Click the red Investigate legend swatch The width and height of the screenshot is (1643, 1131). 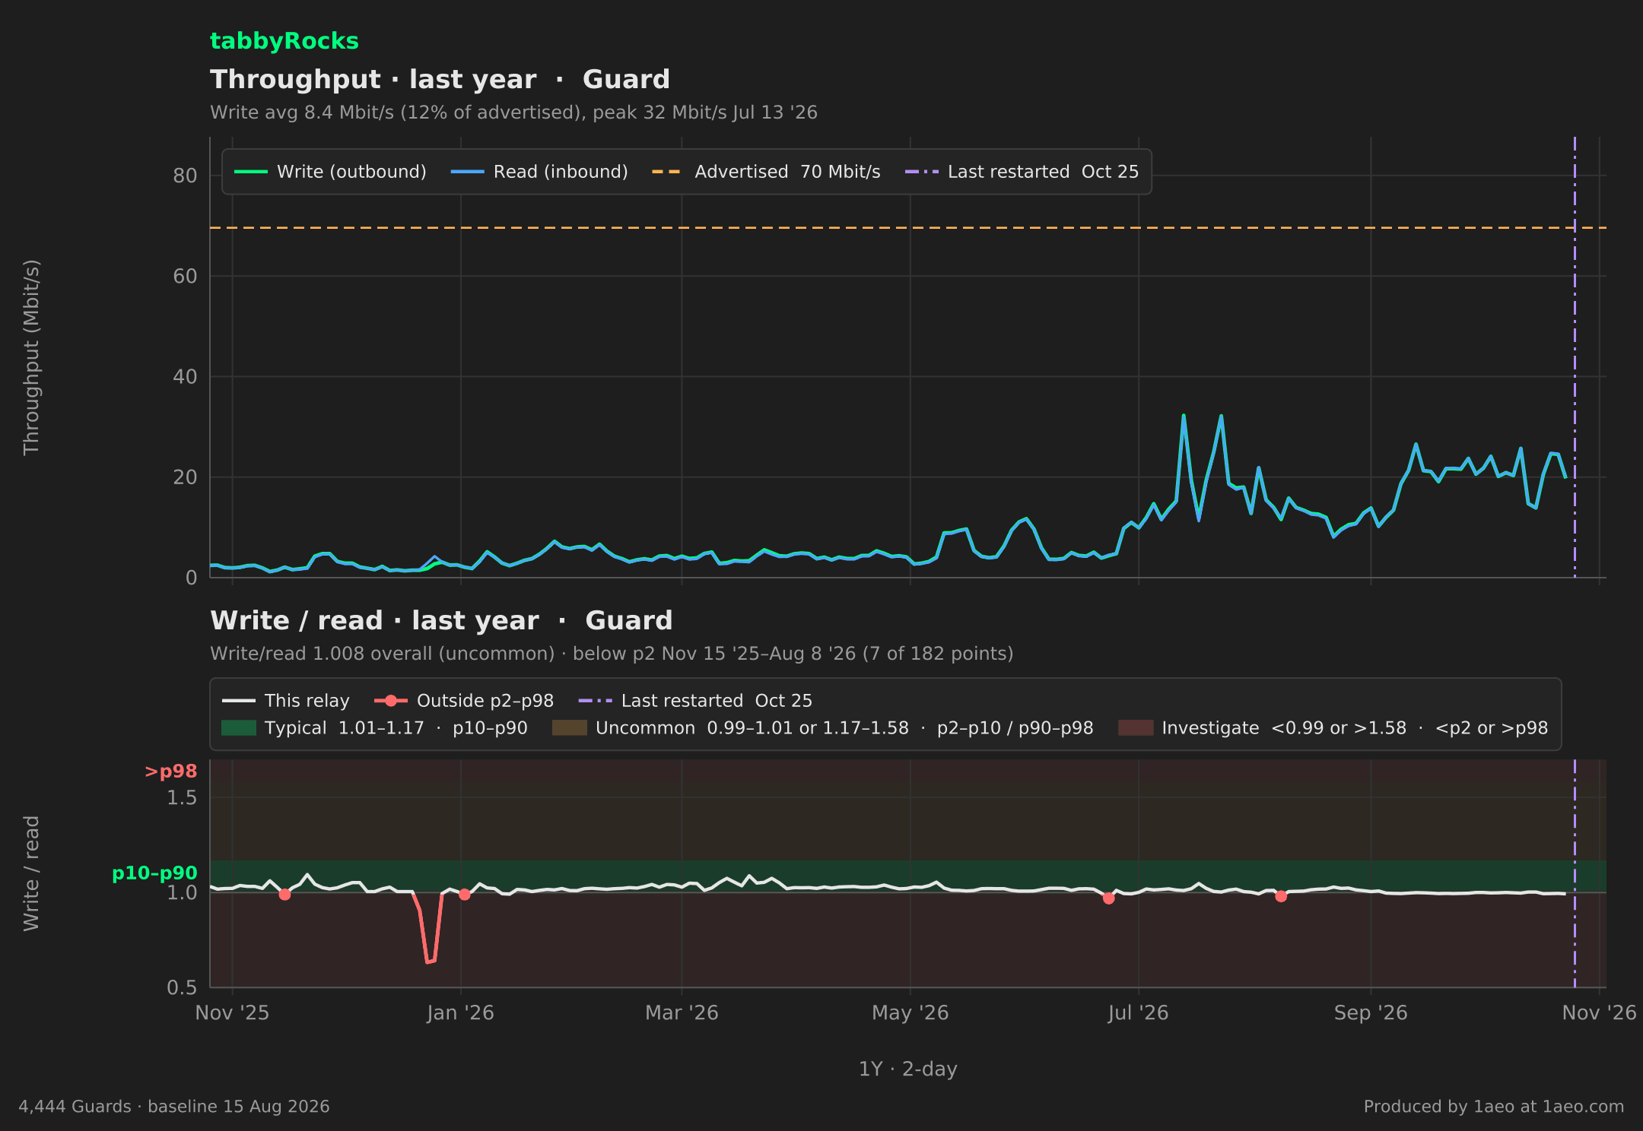pos(1136,728)
